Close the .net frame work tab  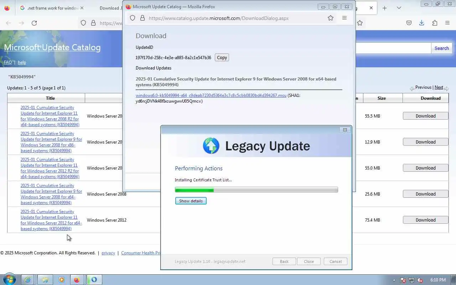[x=82, y=8]
